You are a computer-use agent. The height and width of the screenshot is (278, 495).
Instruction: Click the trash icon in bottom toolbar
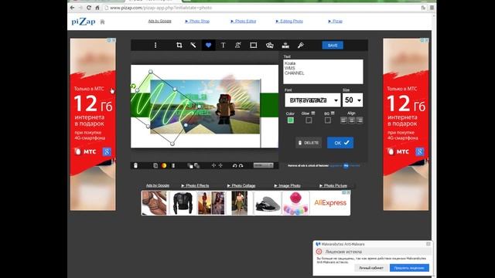[x=136, y=165]
